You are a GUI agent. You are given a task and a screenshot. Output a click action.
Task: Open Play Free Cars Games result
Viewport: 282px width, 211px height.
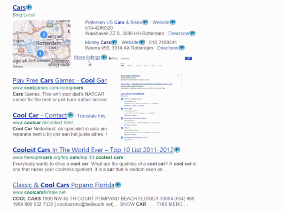(x=60, y=81)
